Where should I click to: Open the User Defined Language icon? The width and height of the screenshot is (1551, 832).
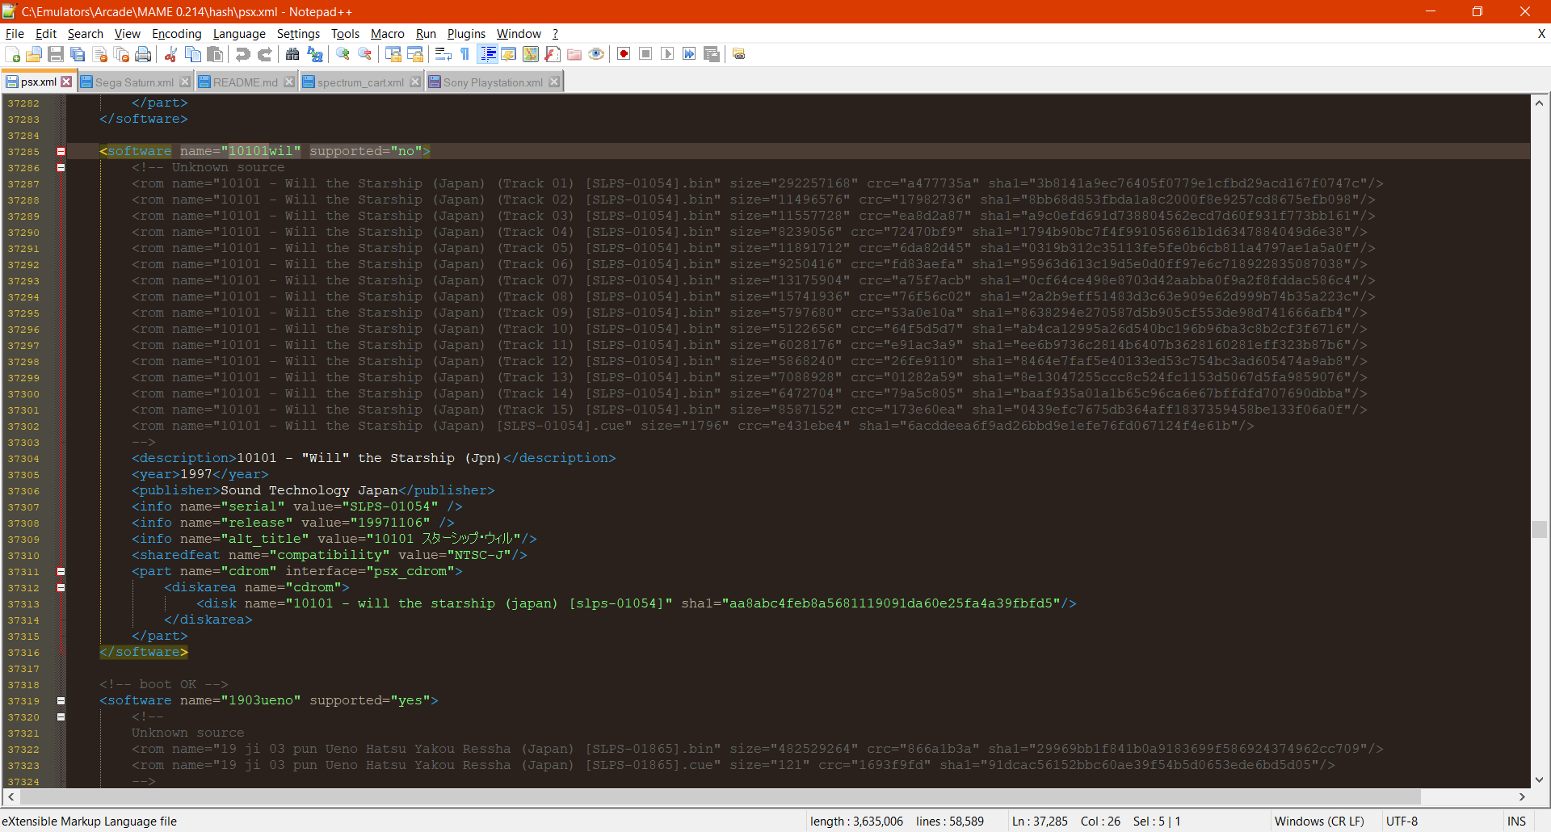coord(509,54)
